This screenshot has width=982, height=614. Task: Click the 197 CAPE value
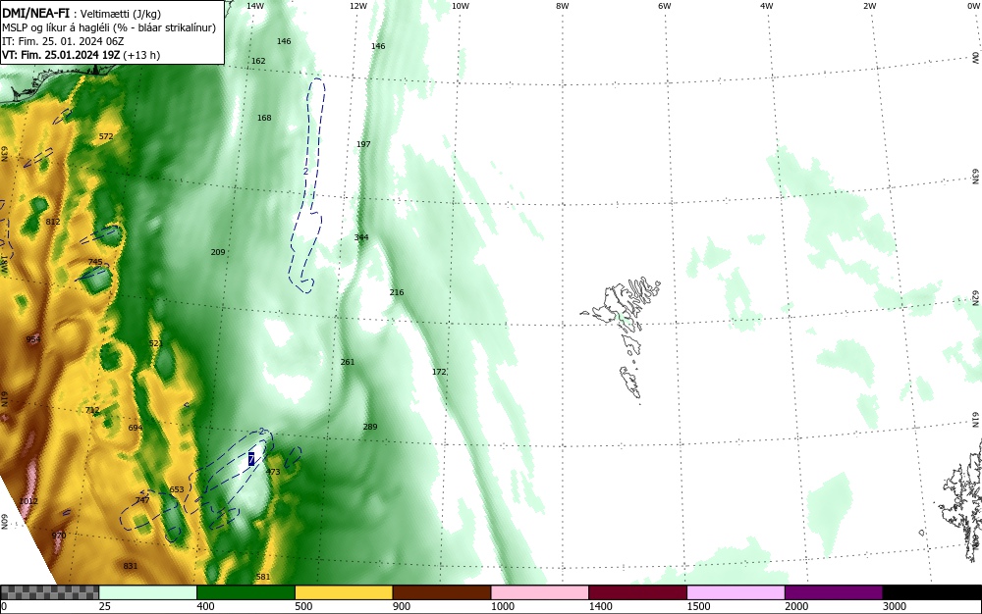tap(363, 144)
